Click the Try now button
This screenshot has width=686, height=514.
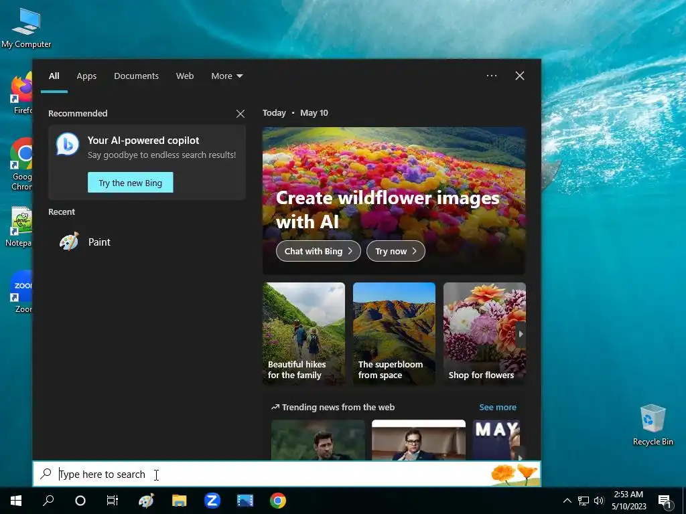[395, 252]
